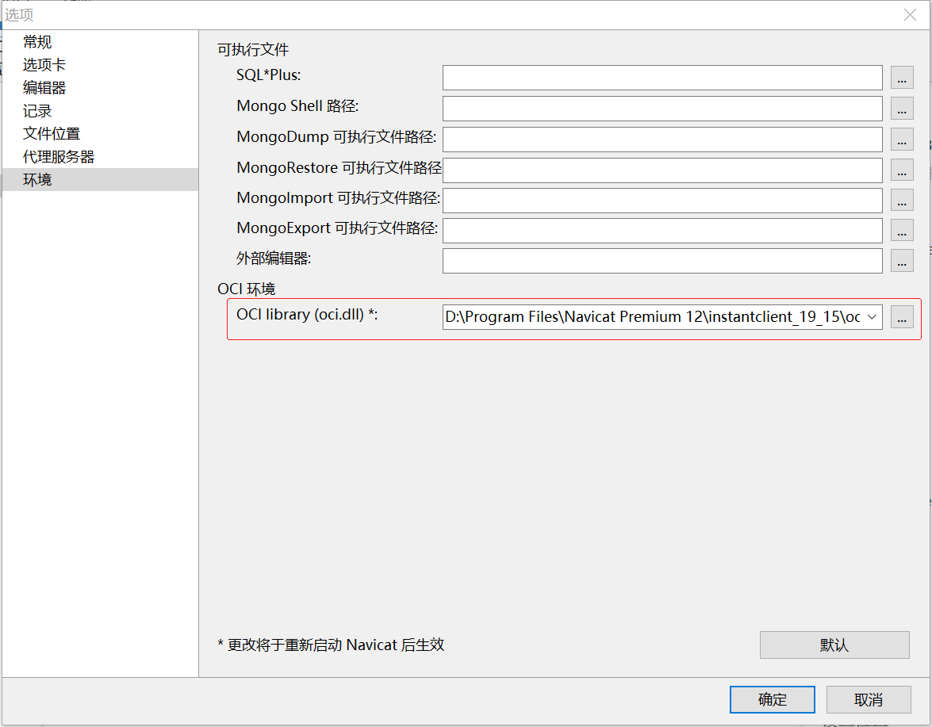Browse for the oci.dll library file
The image size is (932, 727).
902,317
